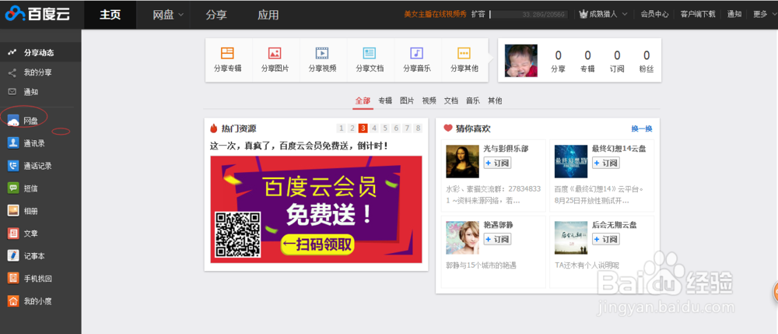Image resolution: width=778 pixels, height=334 pixels.
Task: Open 通话记录 call log icon
Action: pyautogui.click(x=13, y=166)
